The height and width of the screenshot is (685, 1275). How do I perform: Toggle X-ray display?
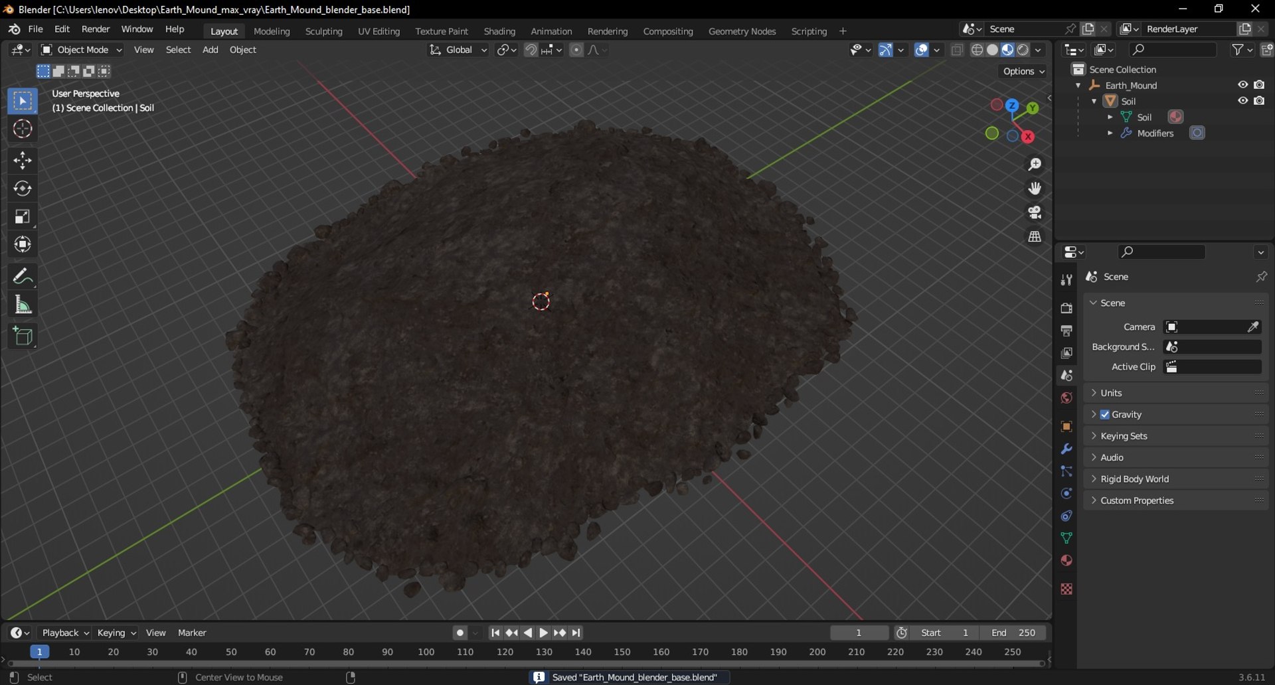pyautogui.click(x=957, y=50)
